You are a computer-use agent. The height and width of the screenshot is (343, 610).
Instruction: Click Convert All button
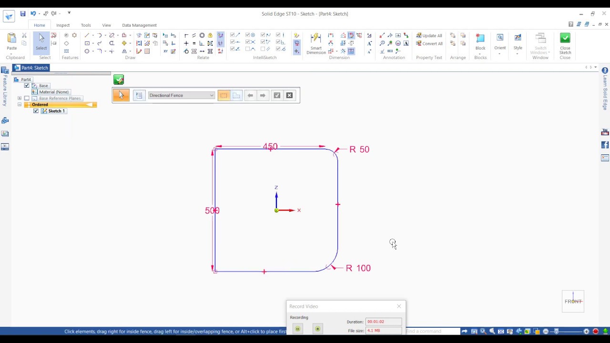pyautogui.click(x=429, y=43)
